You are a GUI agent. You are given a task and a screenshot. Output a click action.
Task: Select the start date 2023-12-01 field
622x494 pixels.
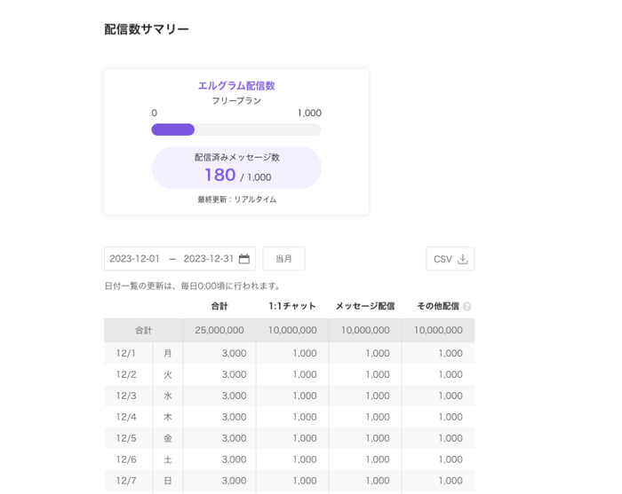(135, 259)
